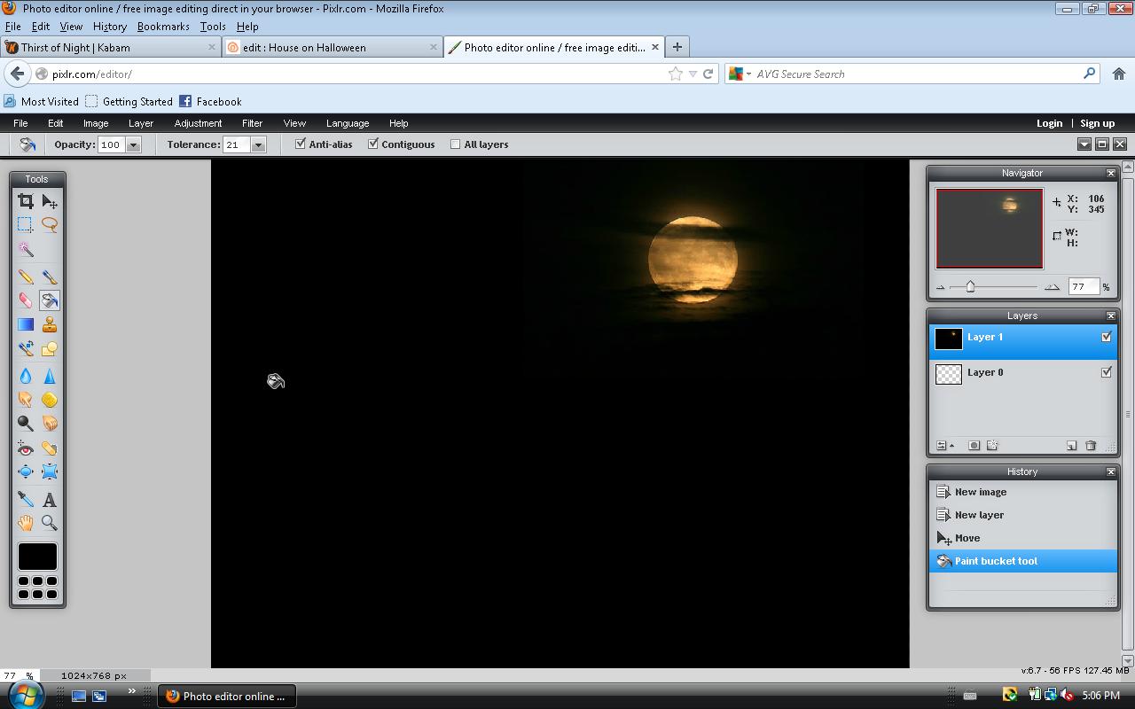Viewport: 1135px width, 709px height.
Task: Enable the All layers checkbox
Action: coord(456,144)
